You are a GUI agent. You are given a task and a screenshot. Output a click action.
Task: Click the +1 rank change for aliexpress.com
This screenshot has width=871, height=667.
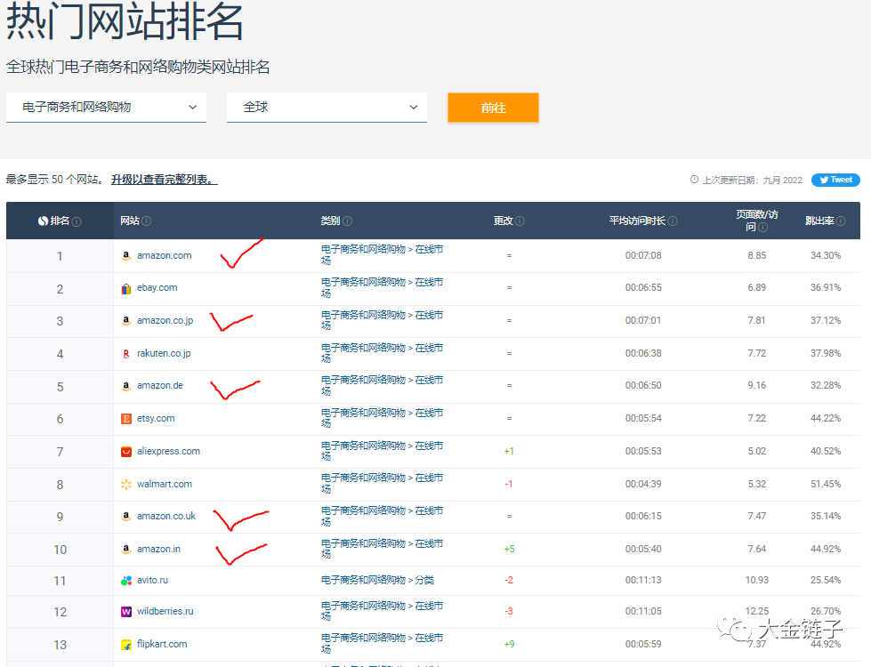[509, 451]
